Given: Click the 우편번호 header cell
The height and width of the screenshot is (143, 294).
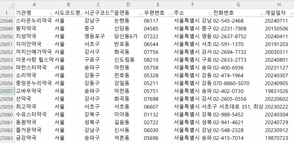Looking at the screenshot, I should click(158, 13).
